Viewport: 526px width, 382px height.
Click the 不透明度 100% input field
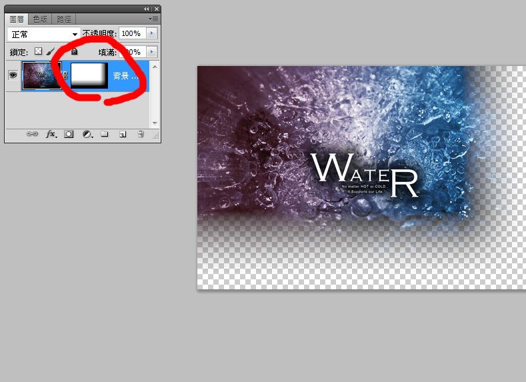click(x=132, y=33)
